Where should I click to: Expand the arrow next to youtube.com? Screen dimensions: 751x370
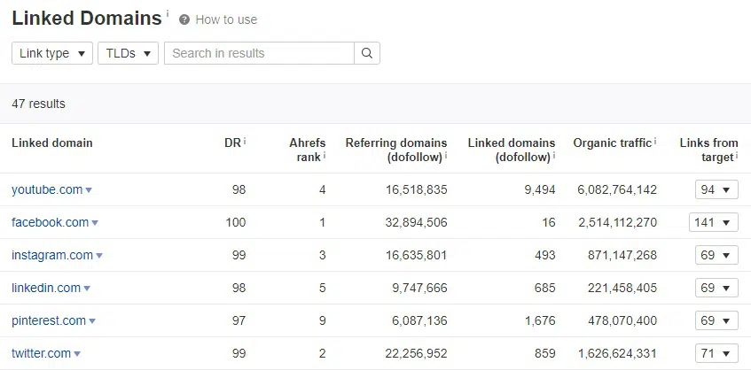[89, 190]
